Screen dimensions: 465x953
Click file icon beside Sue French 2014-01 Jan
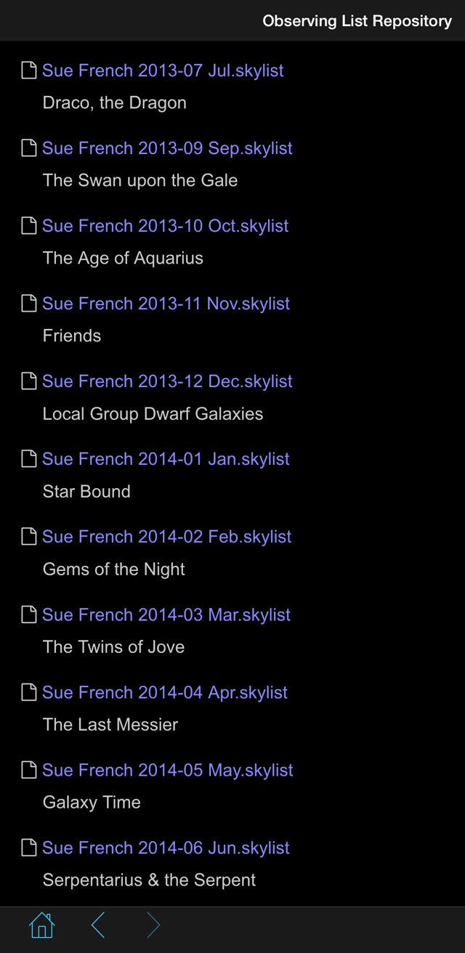pyautogui.click(x=29, y=459)
